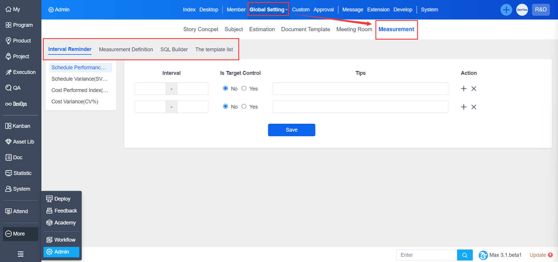Click the Update link in footer
558x262 pixels.
click(x=538, y=255)
